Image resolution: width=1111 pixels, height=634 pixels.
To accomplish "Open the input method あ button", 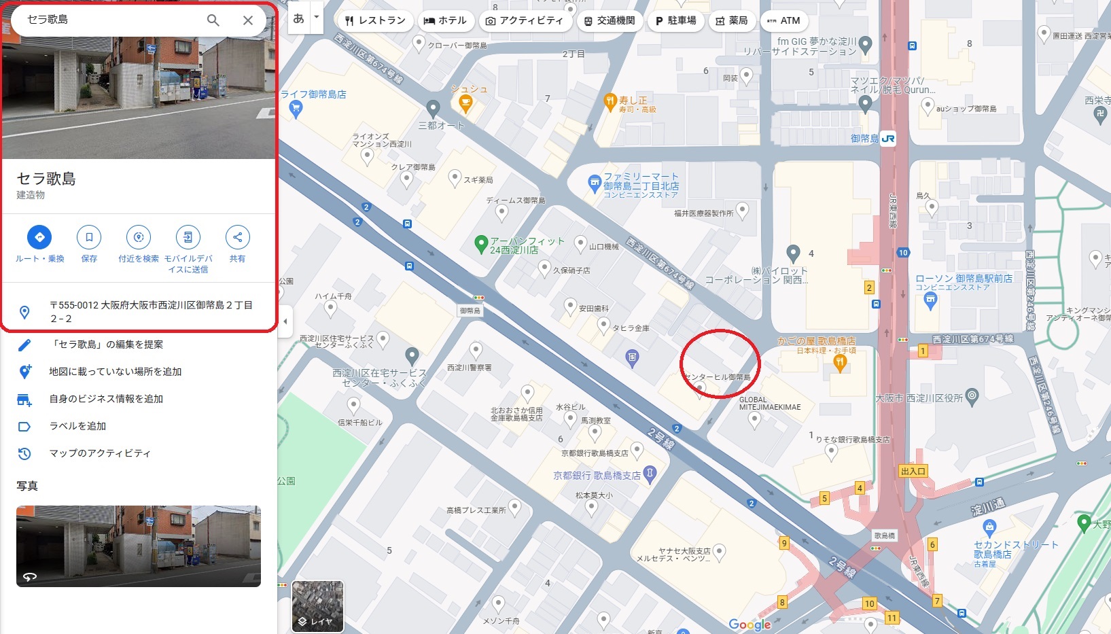I will click(x=299, y=19).
